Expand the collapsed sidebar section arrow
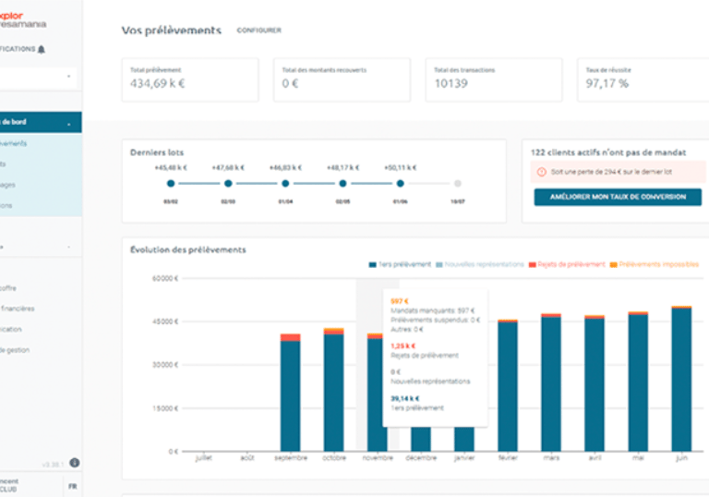709x497 pixels. point(68,247)
